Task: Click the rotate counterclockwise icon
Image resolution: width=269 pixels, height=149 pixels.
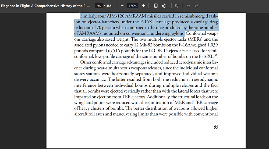Action: [x=164, y=6]
